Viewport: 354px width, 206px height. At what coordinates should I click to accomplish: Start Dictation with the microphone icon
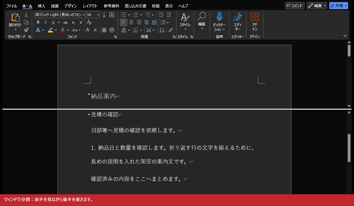(x=219, y=17)
